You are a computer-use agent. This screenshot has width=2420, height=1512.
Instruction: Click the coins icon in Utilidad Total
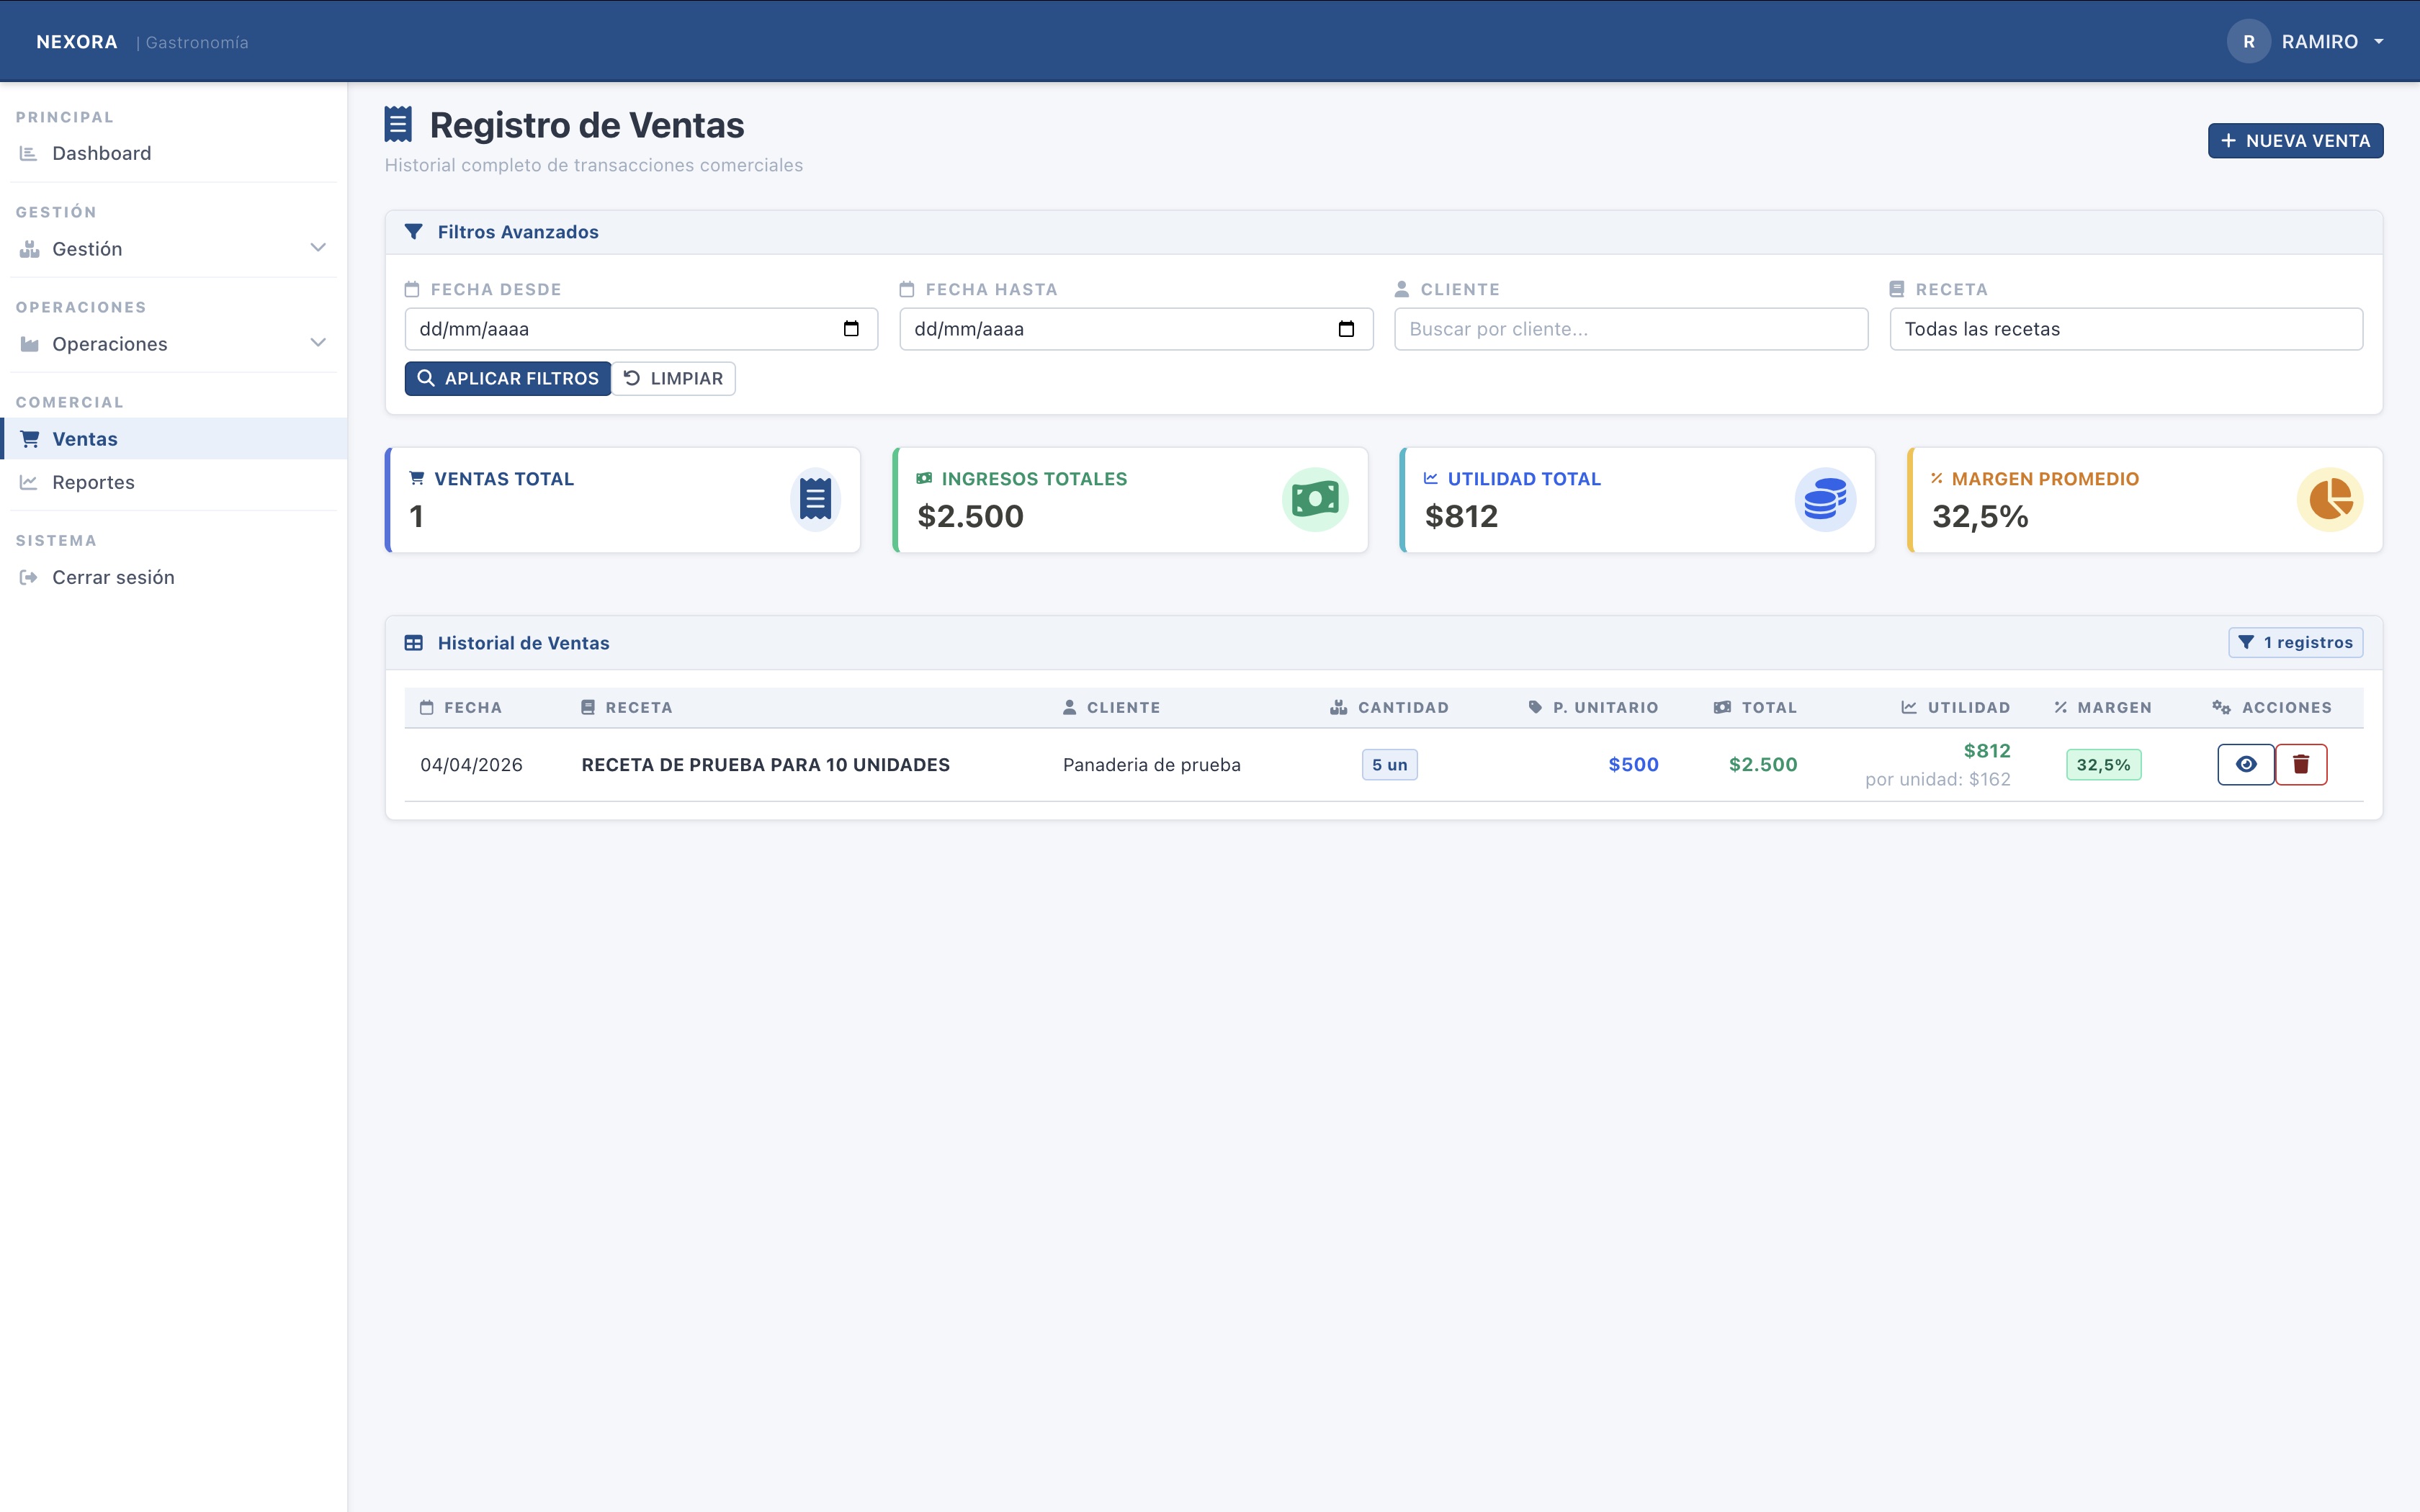pyautogui.click(x=1825, y=499)
